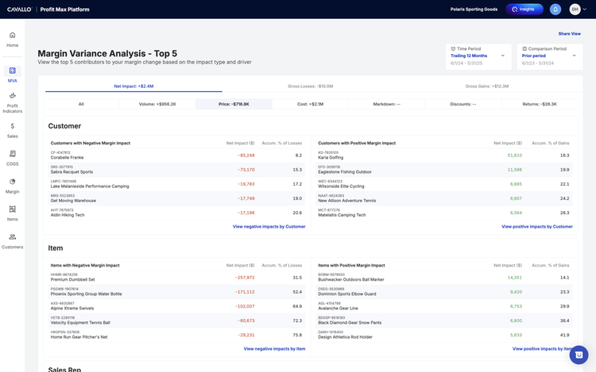This screenshot has width=596, height=372.
Task: Open View negative impacts by Customer
Action: coord(269,226)
